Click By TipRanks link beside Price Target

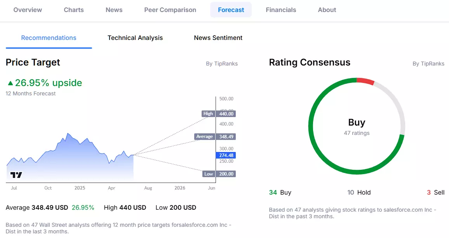(222, 64)
